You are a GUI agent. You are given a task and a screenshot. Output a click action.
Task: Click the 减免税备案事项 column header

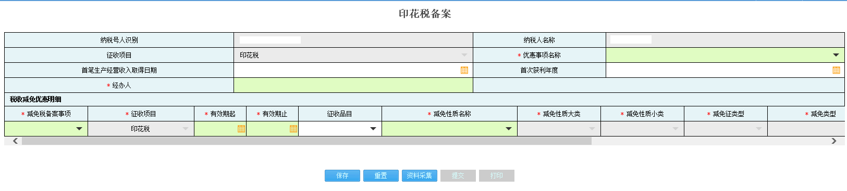pyautogui.click(x=46, y=114)
